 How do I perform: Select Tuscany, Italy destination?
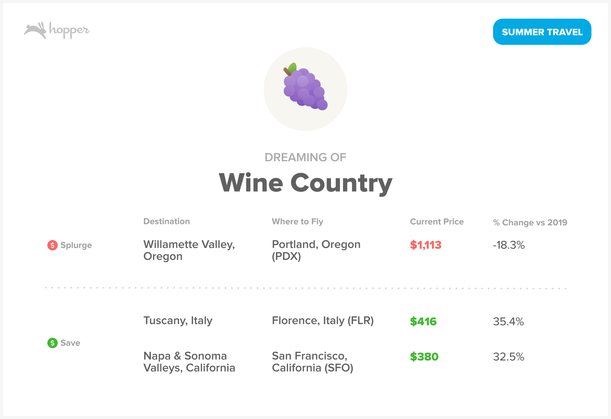point(178,321)
